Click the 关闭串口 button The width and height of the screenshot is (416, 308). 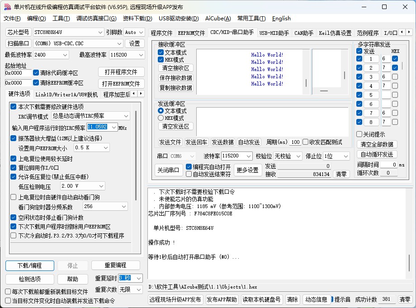(168, 171)
